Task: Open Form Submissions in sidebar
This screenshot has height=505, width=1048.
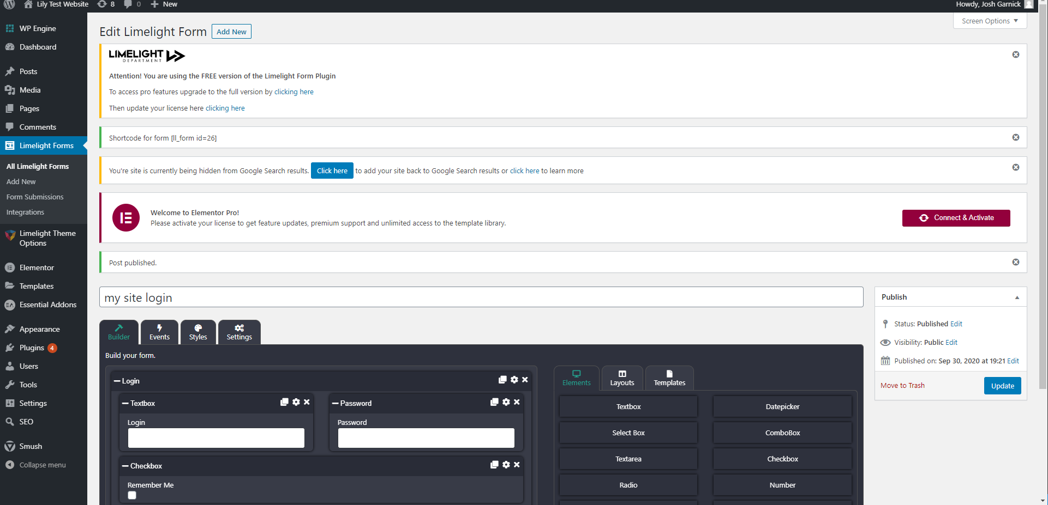Action: [35, 197]
